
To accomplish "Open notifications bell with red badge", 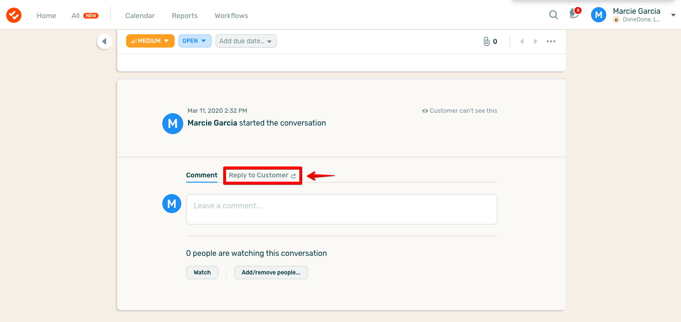I will pos(575,13).
